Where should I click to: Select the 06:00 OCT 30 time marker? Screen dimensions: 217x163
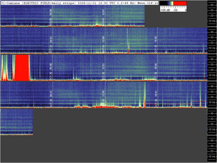51,66
